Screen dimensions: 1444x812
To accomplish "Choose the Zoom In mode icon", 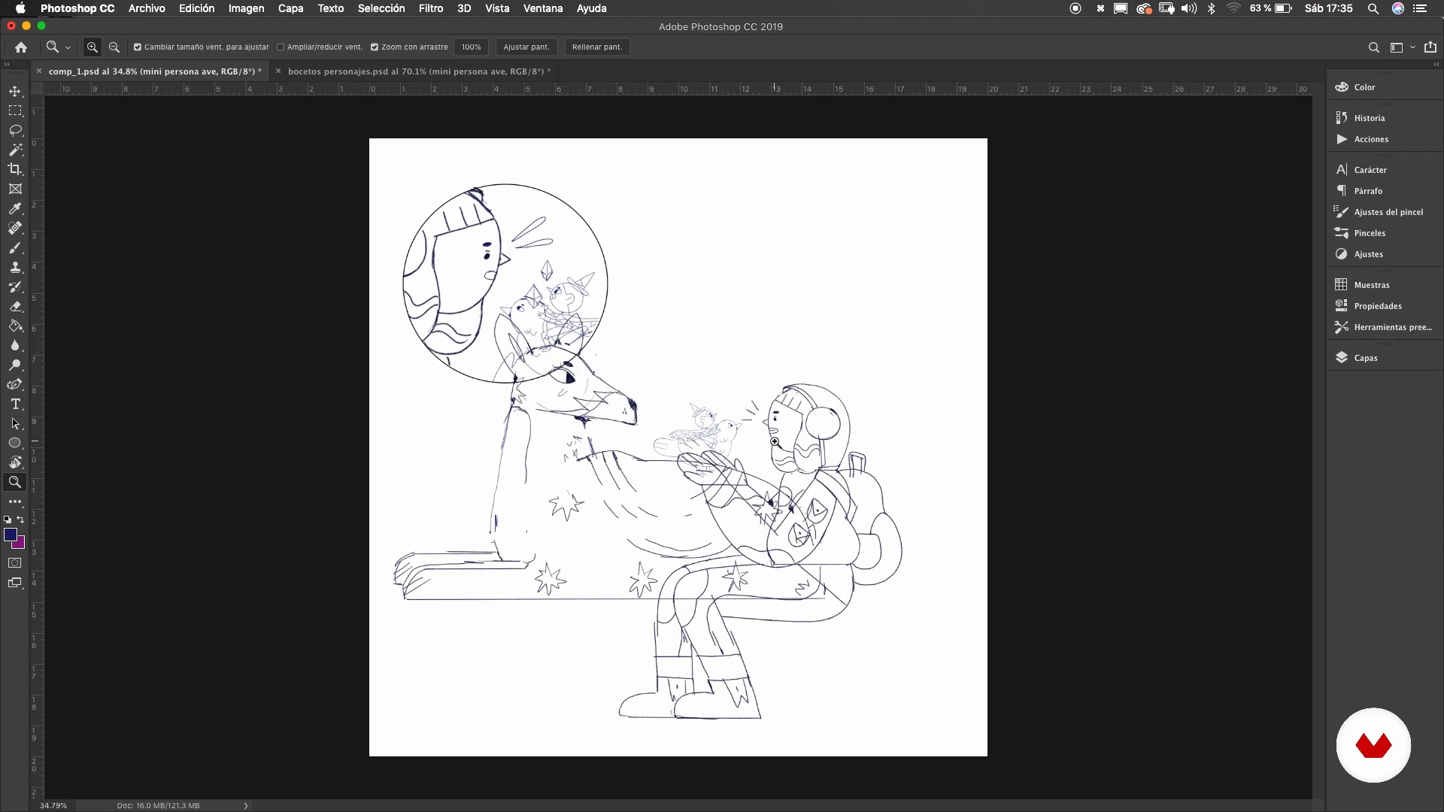I will click(92, 47).
